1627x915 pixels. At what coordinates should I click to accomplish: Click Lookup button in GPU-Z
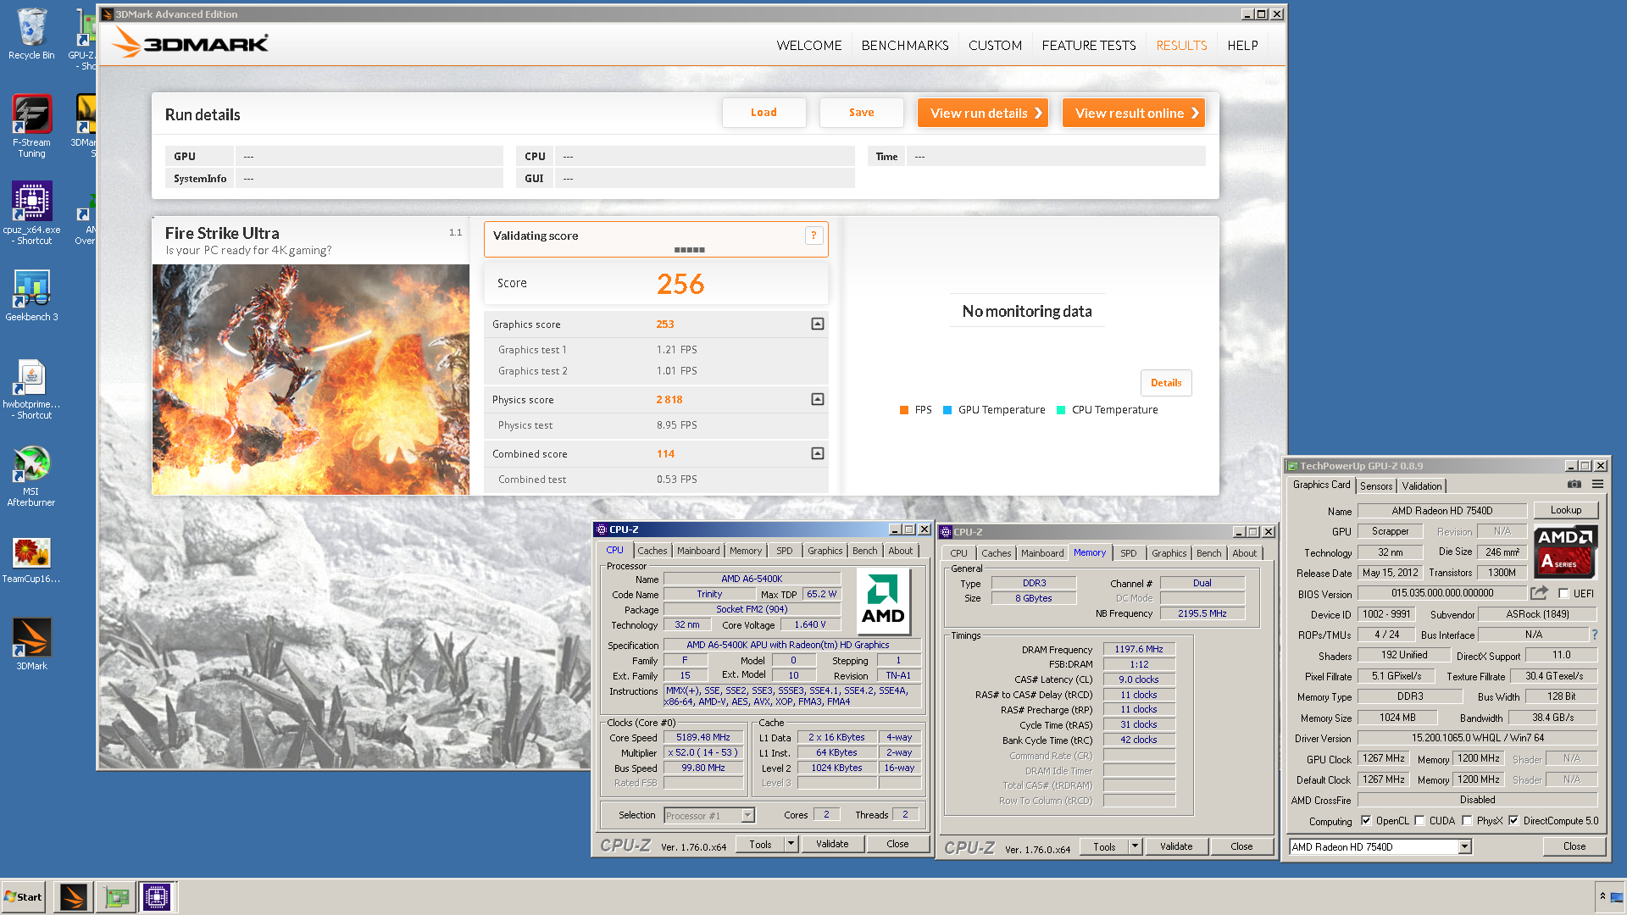[1565, 510]
